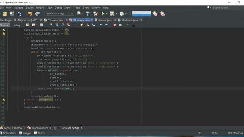Image resolution: width=244 pixels, height=137 pixels.
Task: Expand chevron after while (rs.next()) breadcrumb
Action: coord(81,128)
